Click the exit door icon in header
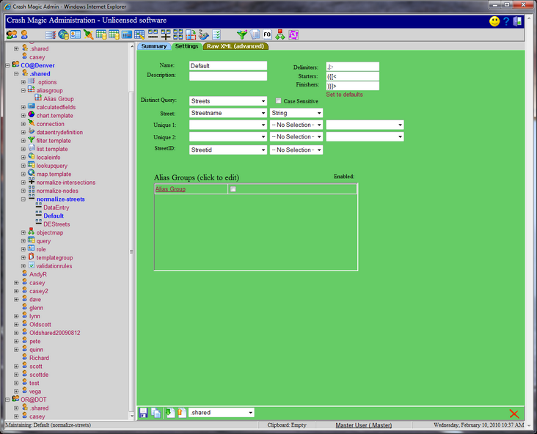The width and height of the screenshot is (537, 434). click(518, 21)
